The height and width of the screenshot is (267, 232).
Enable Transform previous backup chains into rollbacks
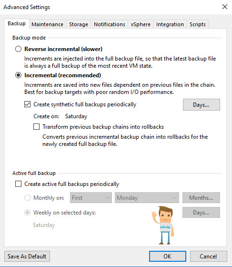(36, 127)
